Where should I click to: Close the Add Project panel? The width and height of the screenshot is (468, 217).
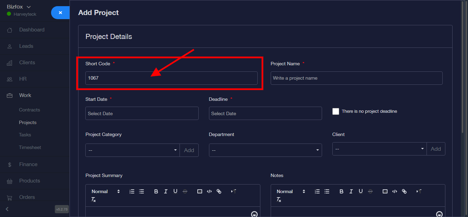click(60, 13)
